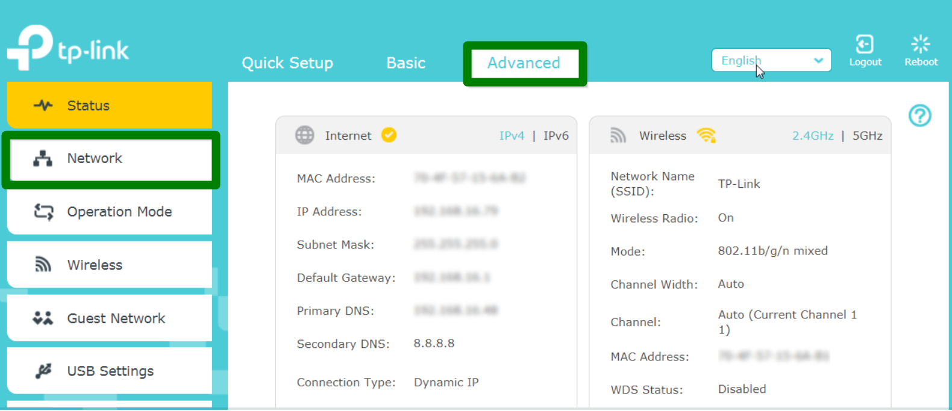Viewport: 952px width, 411px height.
Task: Click the Status pulse icon
Action: coord(43,105)
